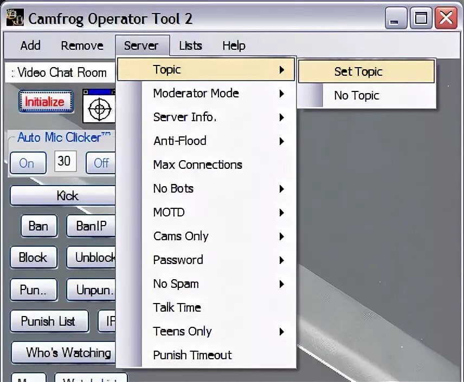
Task: Choose Max Connections menu entry
Action: (x=206, y=165)
